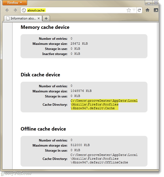Open a new tab with plus button

[x=46, y=18]
